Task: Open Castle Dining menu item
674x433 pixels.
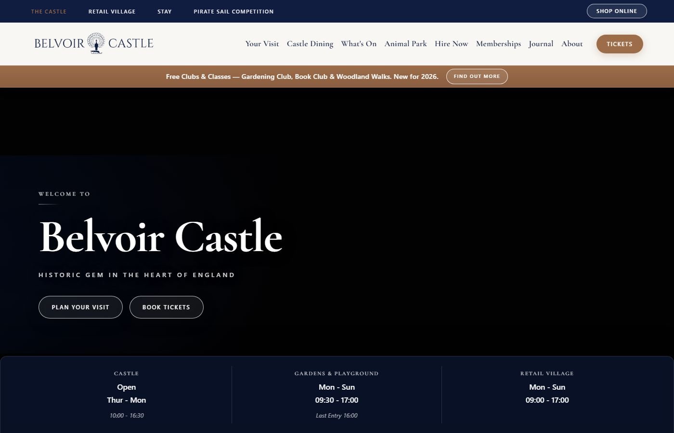Action: click(310, 44)
